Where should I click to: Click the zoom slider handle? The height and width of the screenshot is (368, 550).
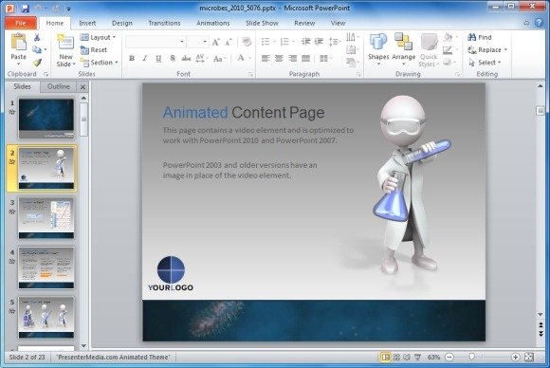pos(472,358)
